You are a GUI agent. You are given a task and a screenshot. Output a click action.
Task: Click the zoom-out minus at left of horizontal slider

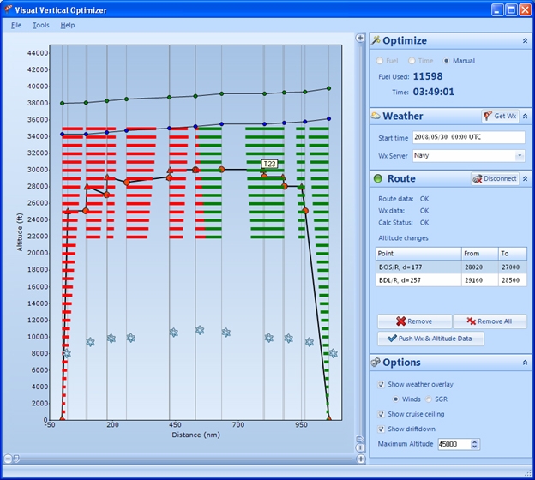coord(9,459)
